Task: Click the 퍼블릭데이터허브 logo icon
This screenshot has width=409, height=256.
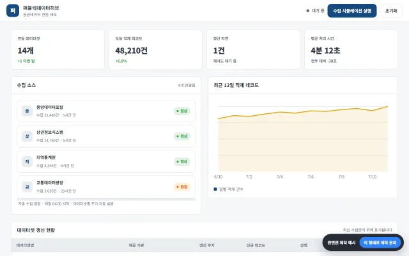Action: pos(13,11)
